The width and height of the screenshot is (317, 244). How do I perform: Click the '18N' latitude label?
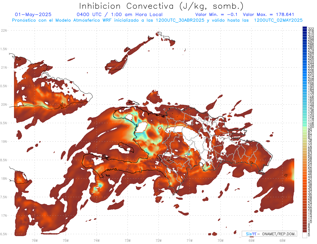(x=4, y=179)
